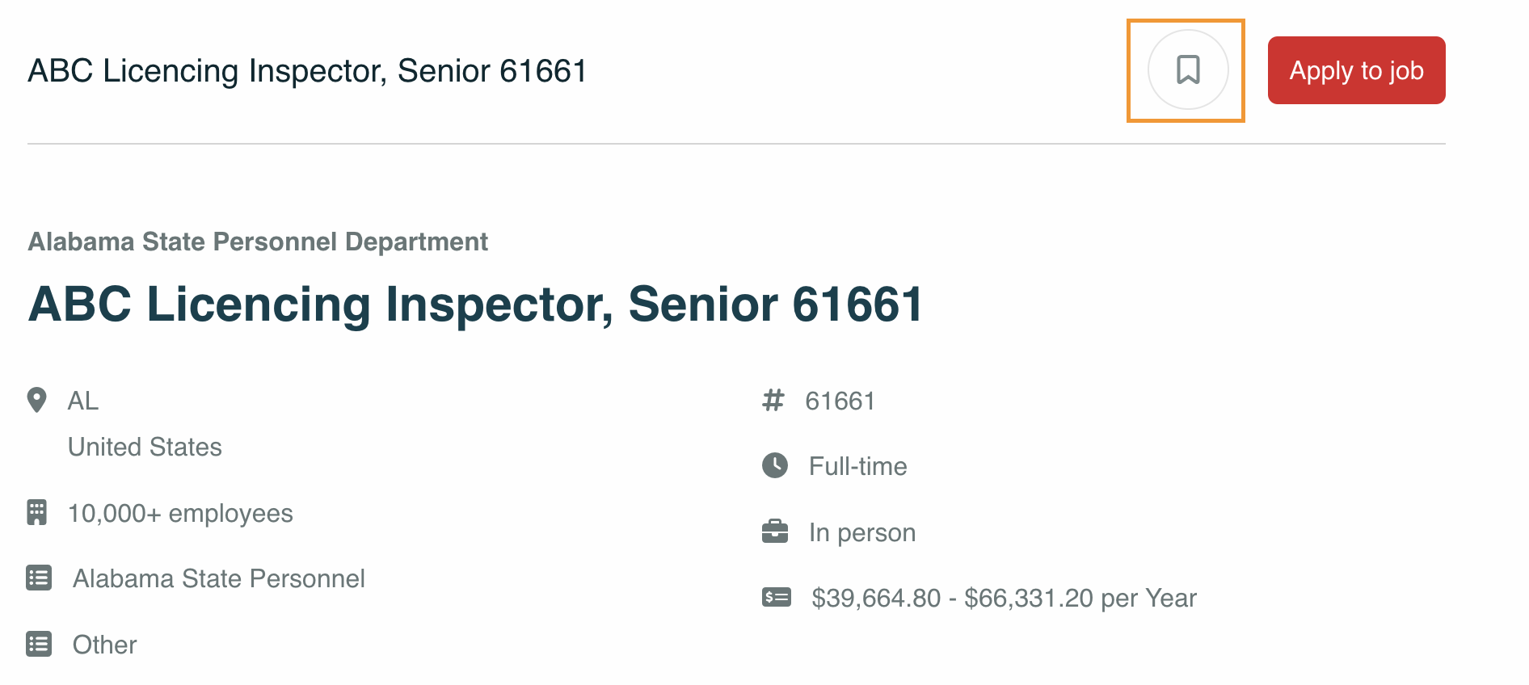Click the hash symbol icon before 61661
Viewport: 1529px width, 685px height.
click(x=773, y=400)
